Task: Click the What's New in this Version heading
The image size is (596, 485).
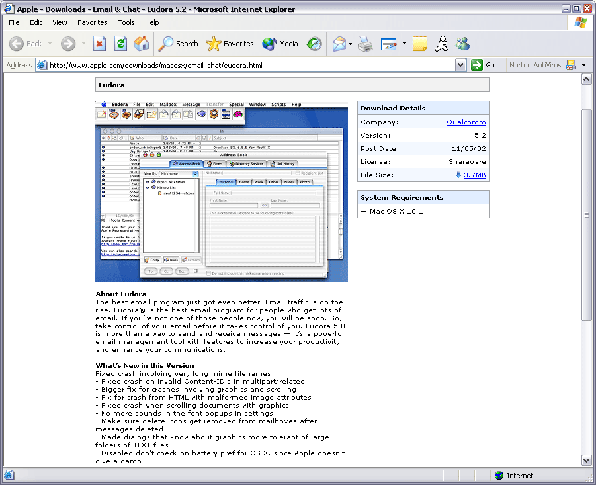Action: [x=145, y=365]
